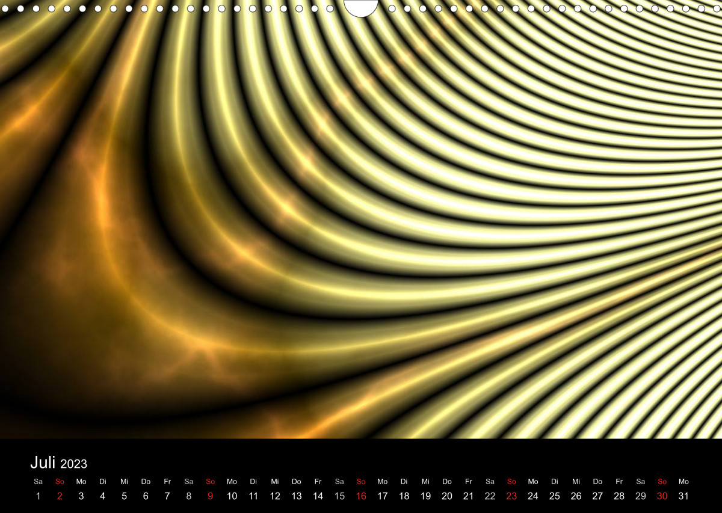Choose date 21 in the calendar strip

point(469,496)
